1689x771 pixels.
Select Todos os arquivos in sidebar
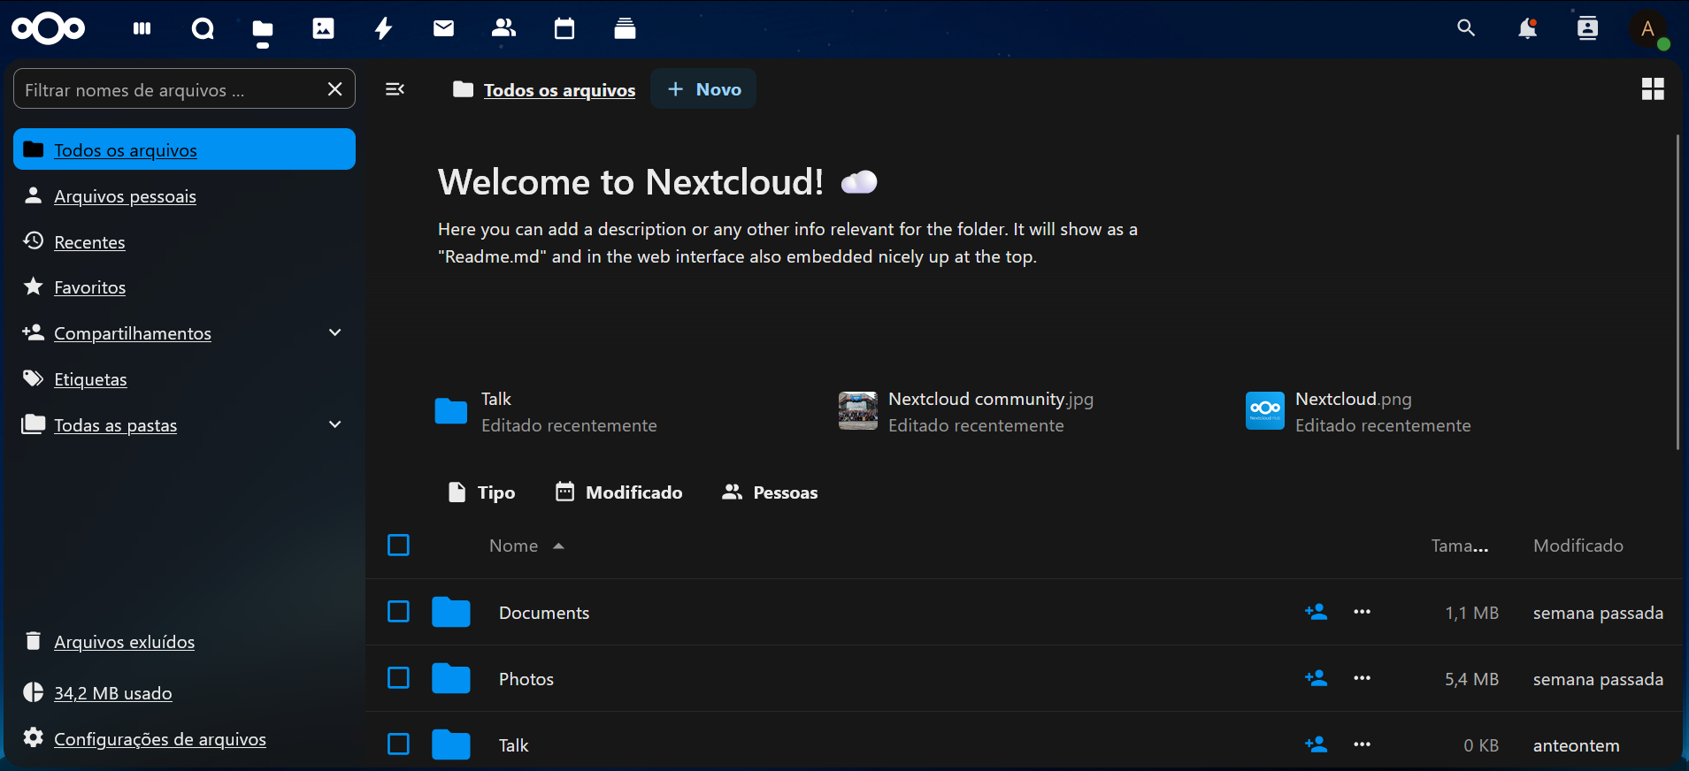click(184, 149)
